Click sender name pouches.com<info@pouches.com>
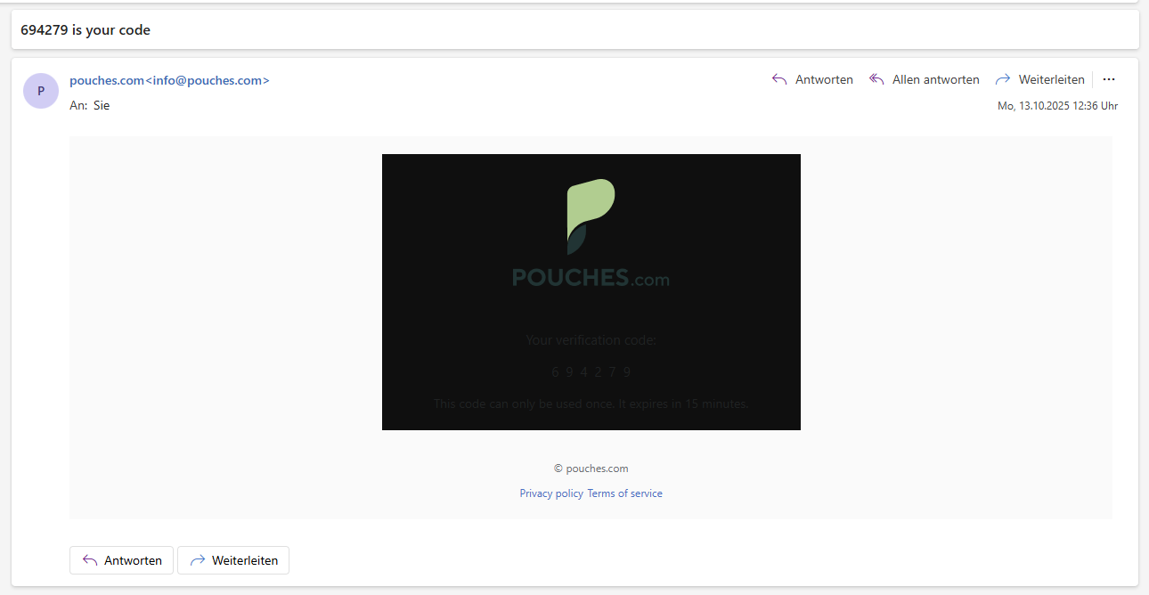 tap(169, 80)
